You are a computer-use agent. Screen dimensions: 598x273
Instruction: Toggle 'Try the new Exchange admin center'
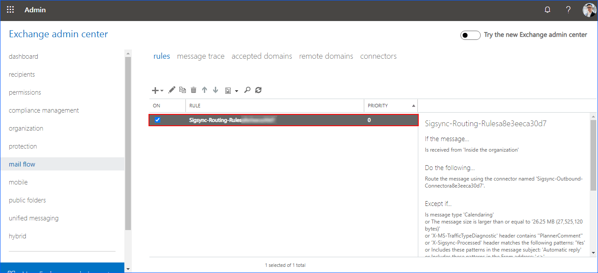tap(470, 35)
